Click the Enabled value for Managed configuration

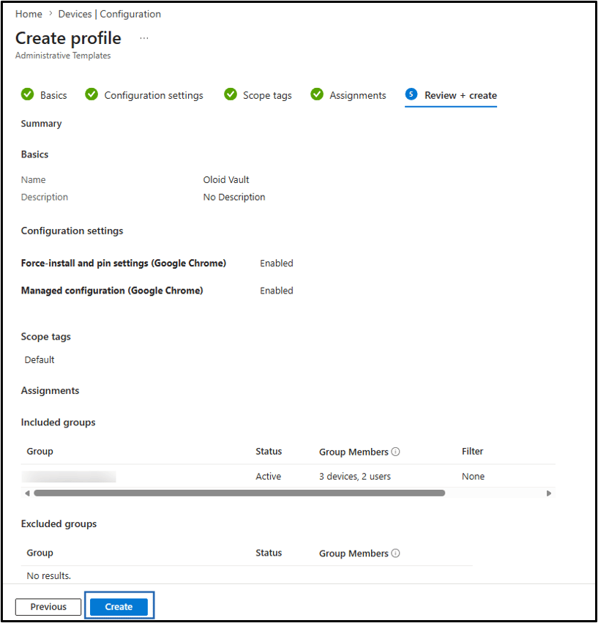(276, 291)
